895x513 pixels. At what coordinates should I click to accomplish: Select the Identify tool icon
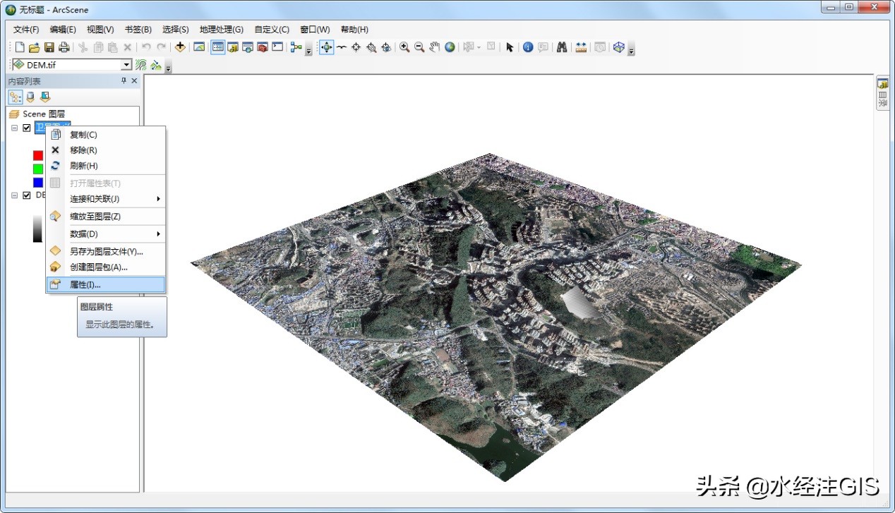point(528,47)
